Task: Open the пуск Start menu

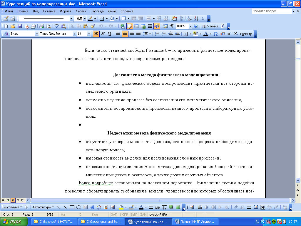Action: (x=14, y=222)
